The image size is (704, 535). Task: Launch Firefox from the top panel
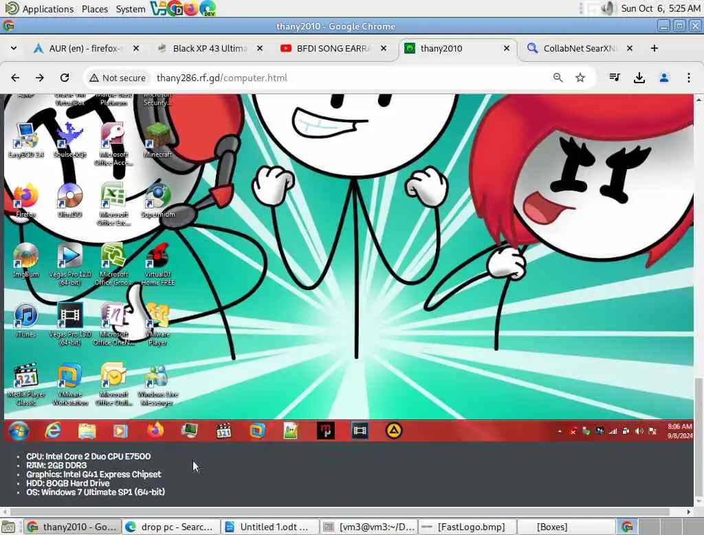pyautogui.click(x=191, y=8)
